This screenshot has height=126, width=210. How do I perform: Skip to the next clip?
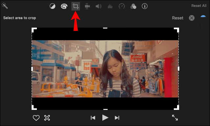pyautogui.click(x=117, y=118)
